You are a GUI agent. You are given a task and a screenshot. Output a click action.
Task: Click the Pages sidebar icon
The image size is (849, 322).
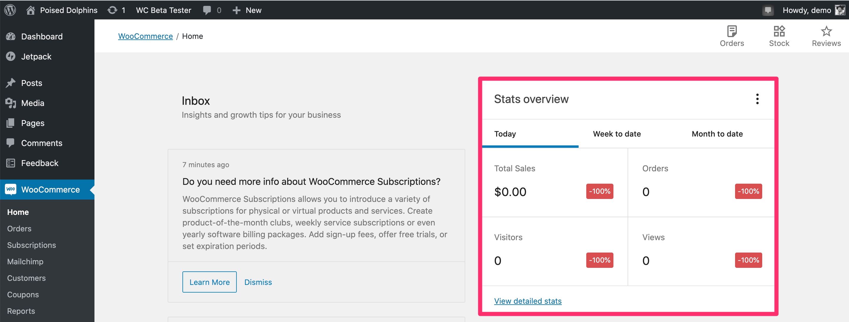[11, 123]
